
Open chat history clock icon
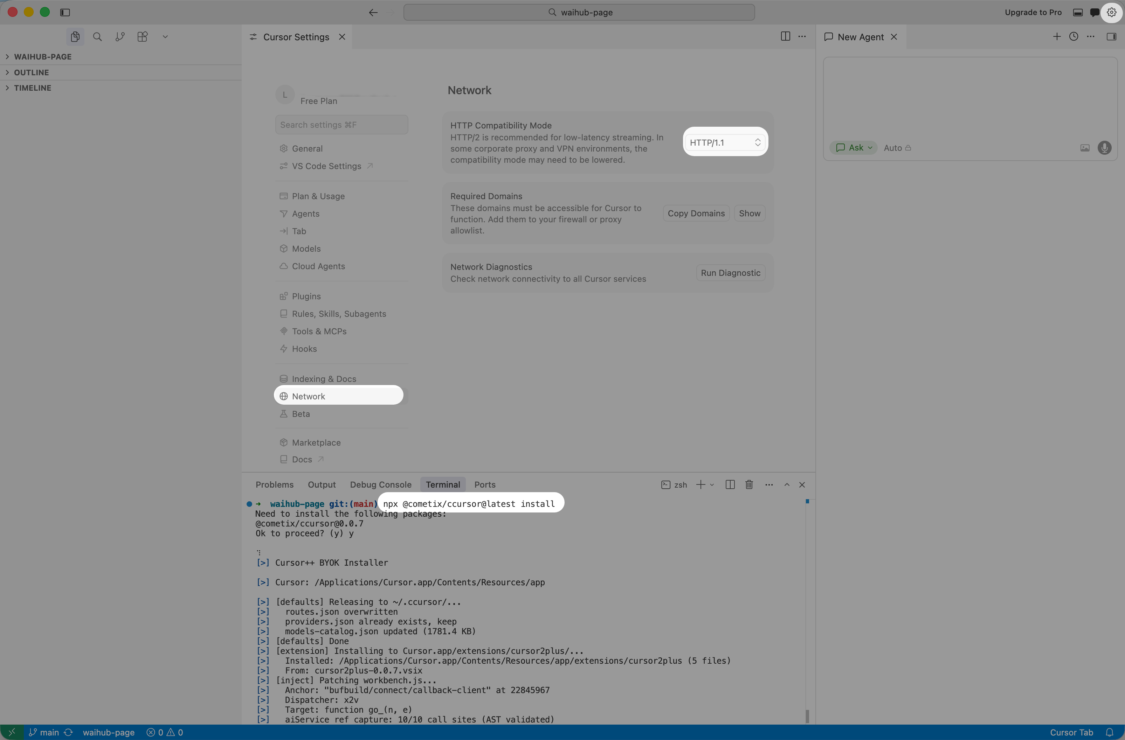(1074, 36)
